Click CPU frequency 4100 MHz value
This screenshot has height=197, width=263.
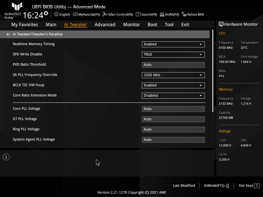(226, 48)
